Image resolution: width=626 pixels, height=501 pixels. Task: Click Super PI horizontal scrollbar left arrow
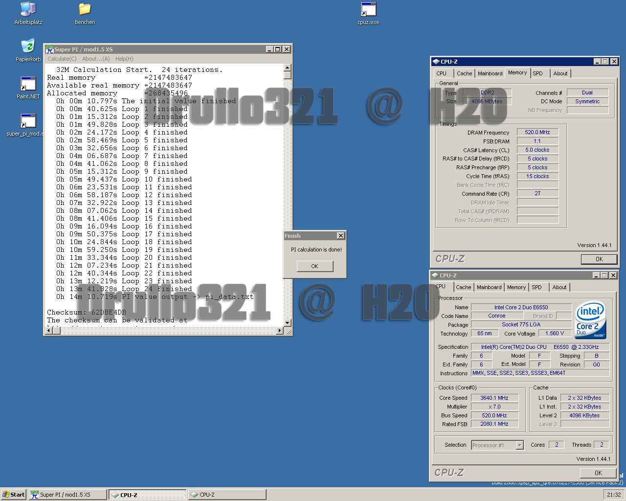click(48, 331)
